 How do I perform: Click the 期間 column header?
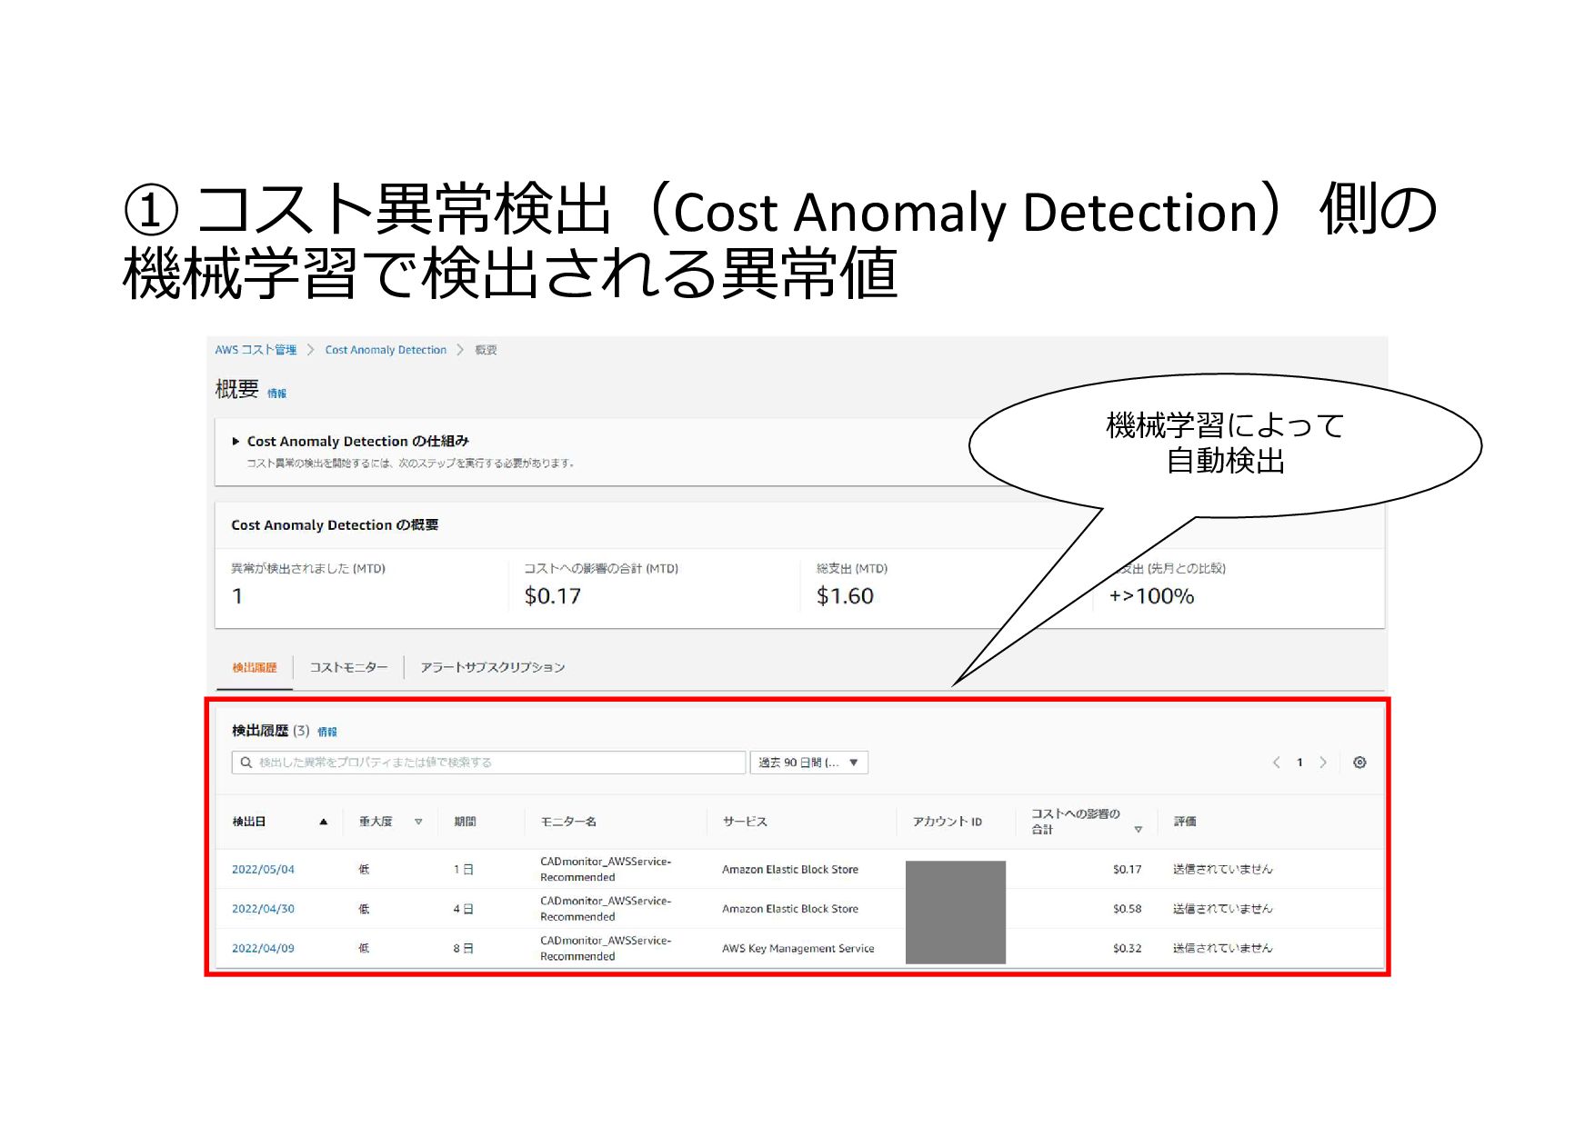[465, 822]
